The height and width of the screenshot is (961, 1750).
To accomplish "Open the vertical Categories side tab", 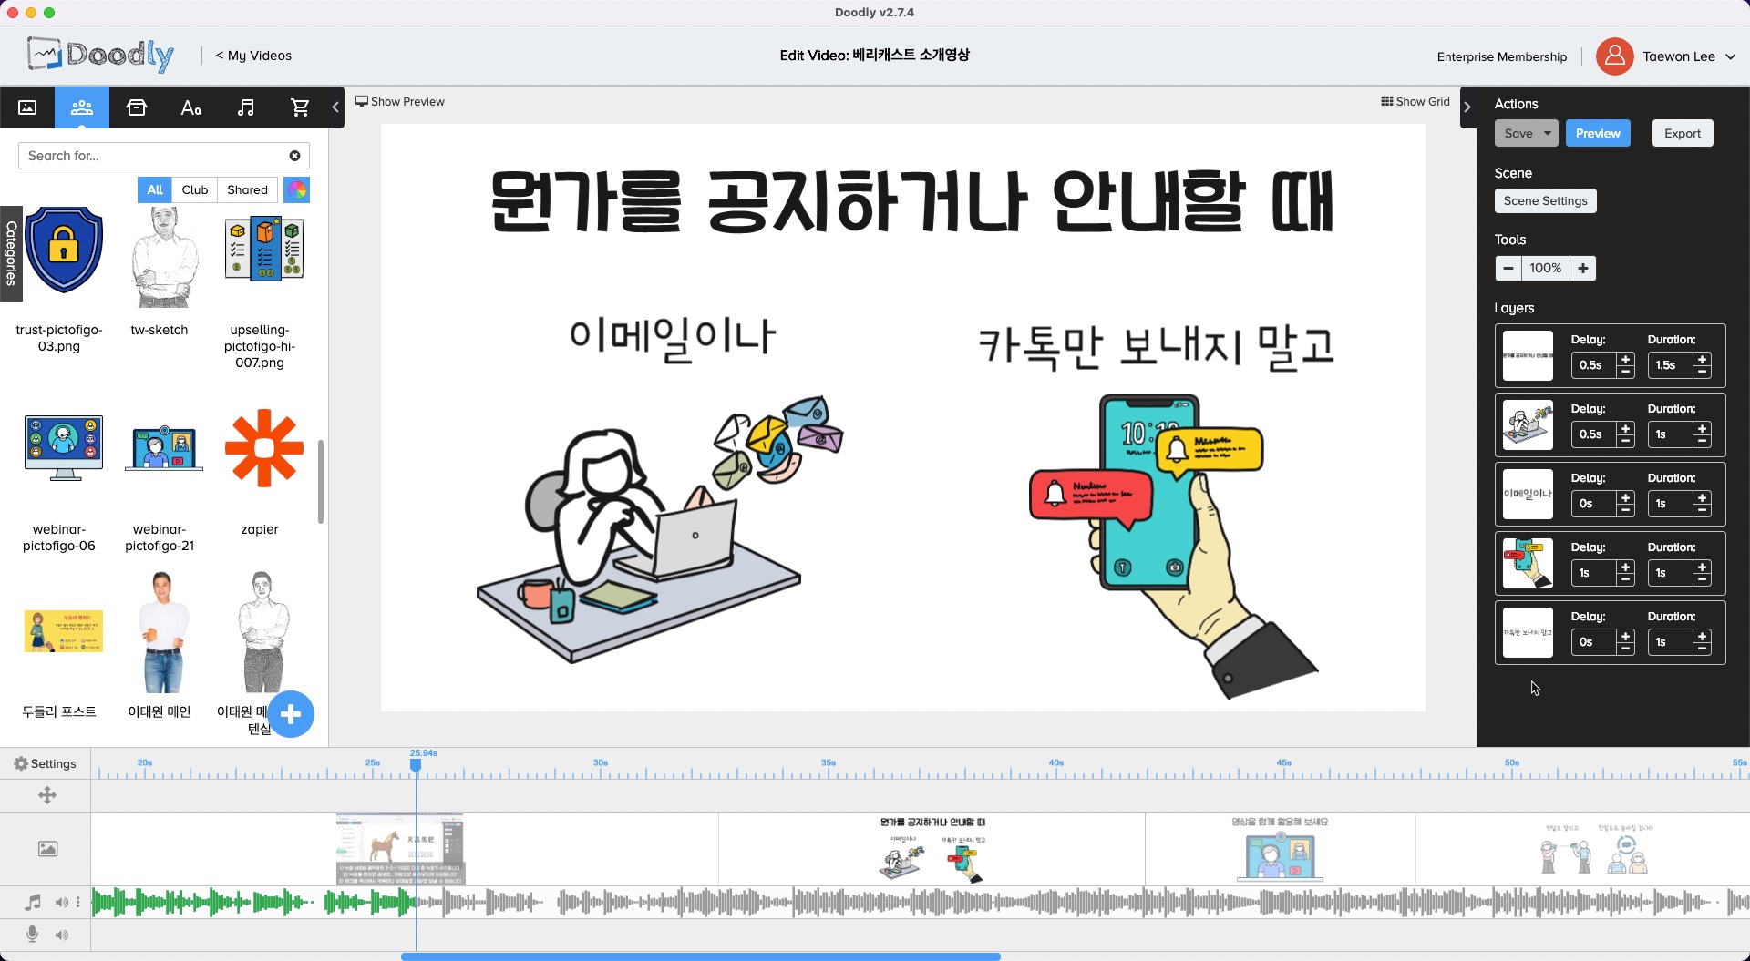I will tap(11, 254).
